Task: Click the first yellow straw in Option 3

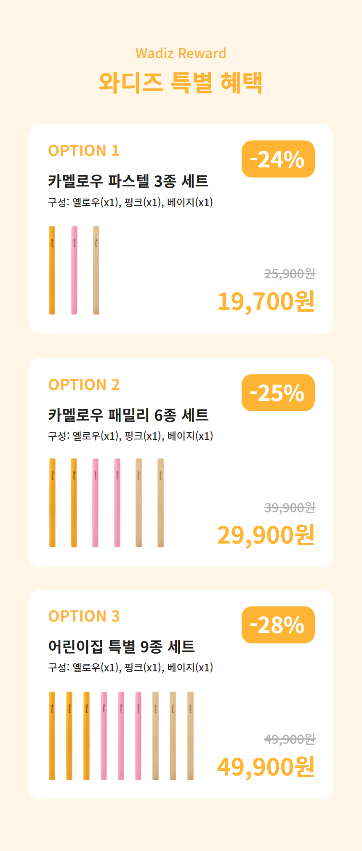Action: click(52, 735)
